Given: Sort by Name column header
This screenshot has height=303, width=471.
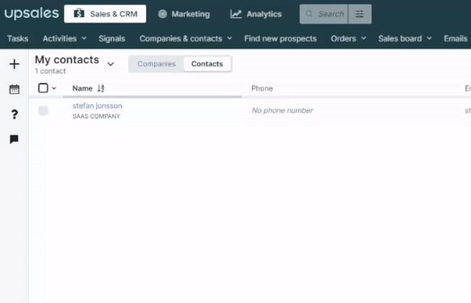Looking at the screenshot, I should (82, 88).
